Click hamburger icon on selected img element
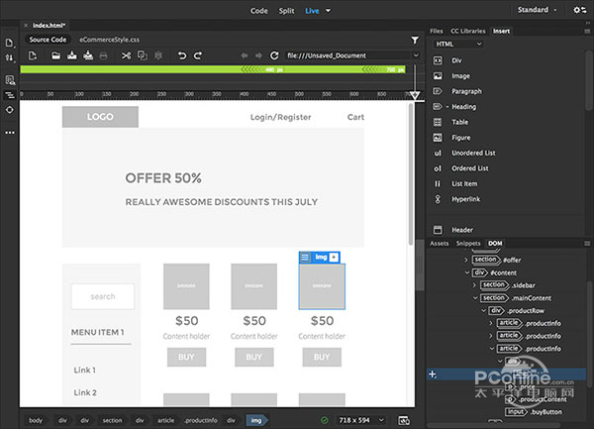The height and width of the screenshot is (429, 594). tap(305, 257)
